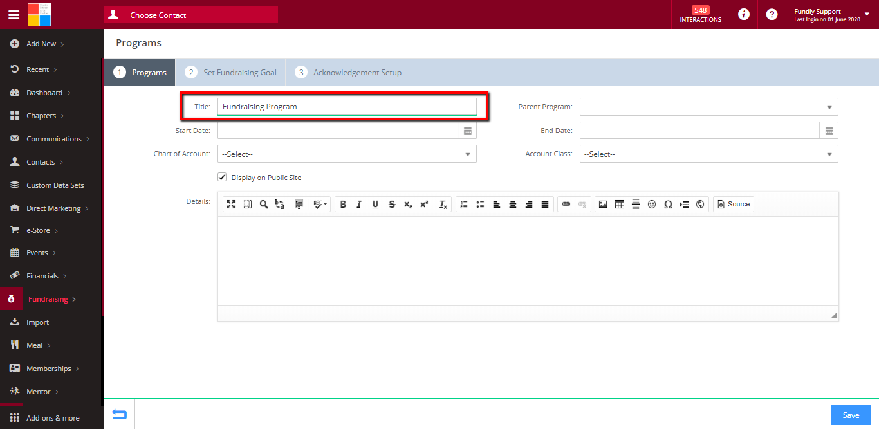
Task: Open the Parent Program dropdown
Action: click(708, 107)
